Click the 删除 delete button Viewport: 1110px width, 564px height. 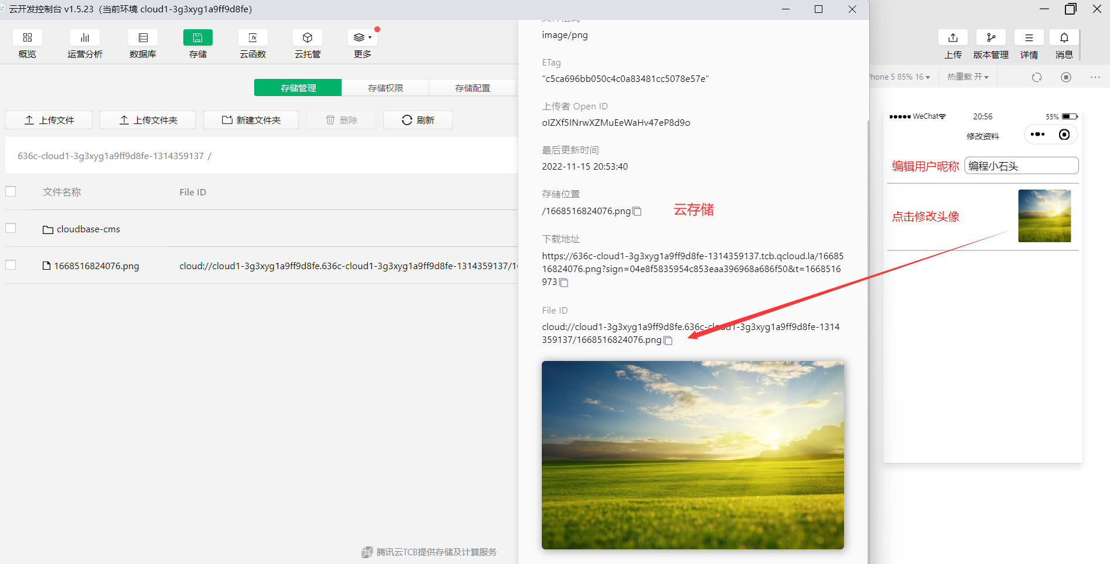(341, 120)
